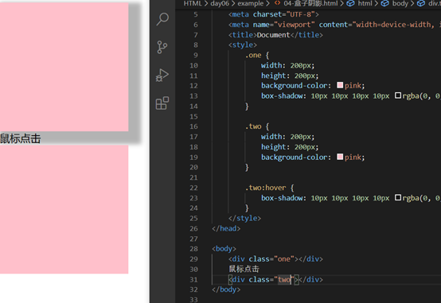Viewport: 441px width, 303px height.
Task: Click the Document title text on line 7
Action: [x=273, y=35]
